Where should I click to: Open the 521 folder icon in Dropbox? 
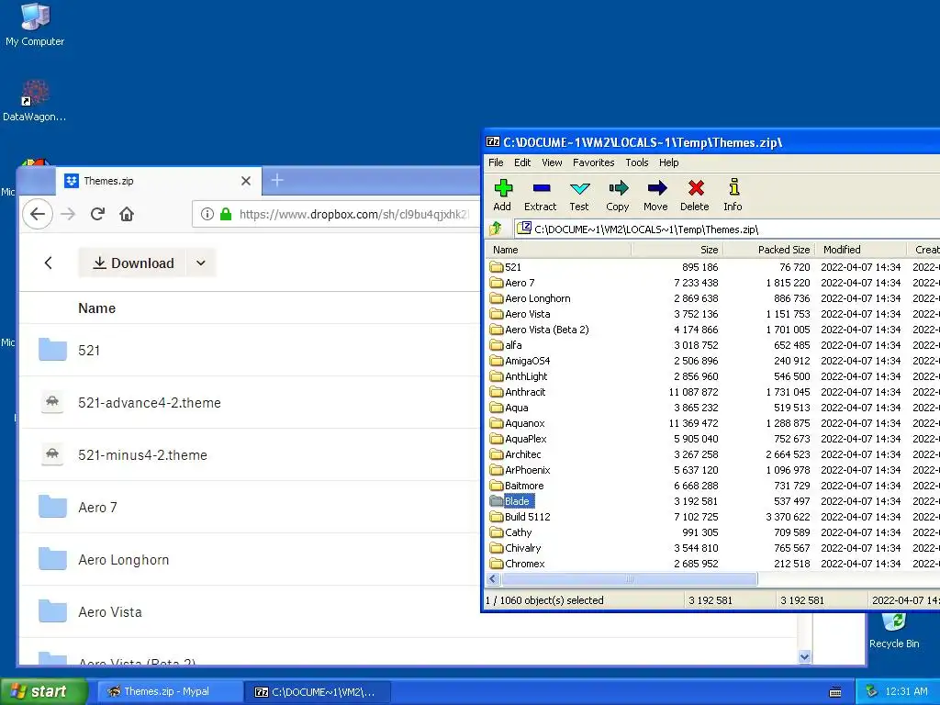(x=52, y=350)
